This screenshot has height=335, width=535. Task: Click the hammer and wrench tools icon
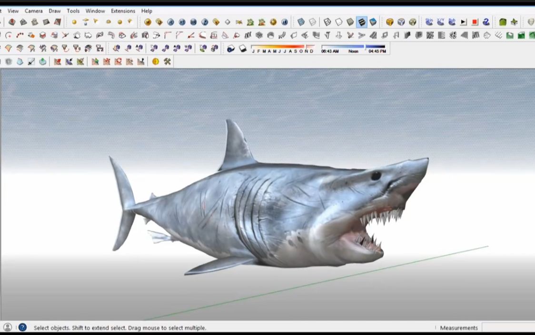[x=167, y=61]
